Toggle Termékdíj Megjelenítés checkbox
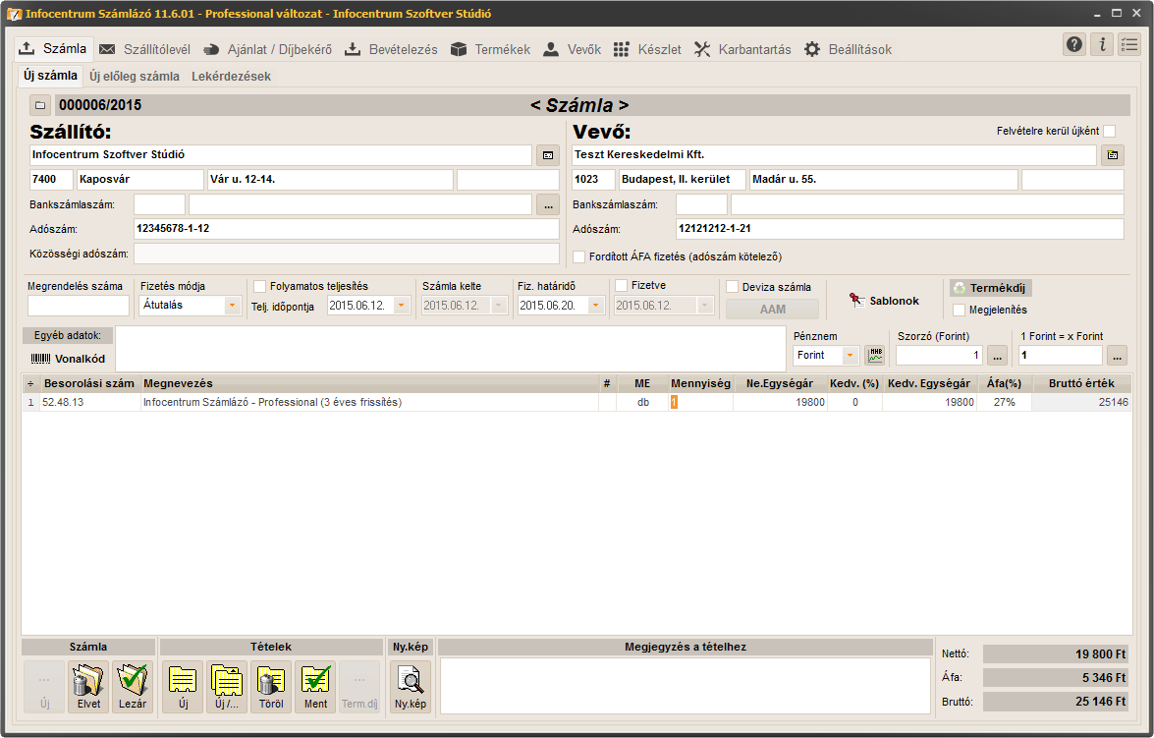The image size is (1154, 738). click(959, 311)
